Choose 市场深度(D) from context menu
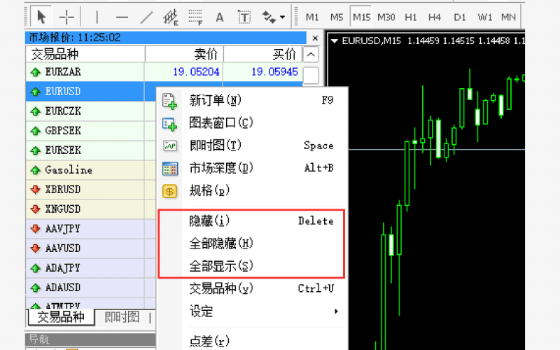 252,168
